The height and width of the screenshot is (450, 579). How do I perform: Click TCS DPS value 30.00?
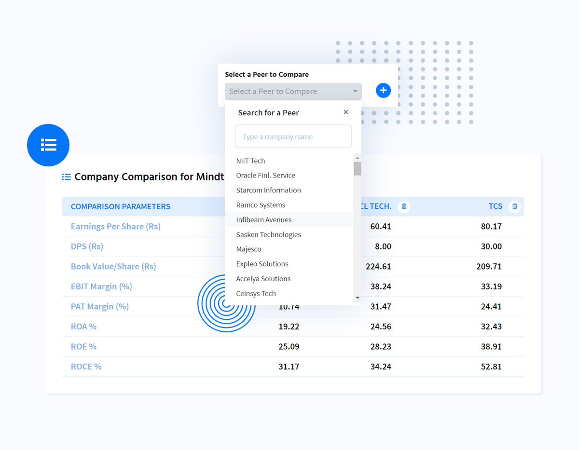point(491,246)
